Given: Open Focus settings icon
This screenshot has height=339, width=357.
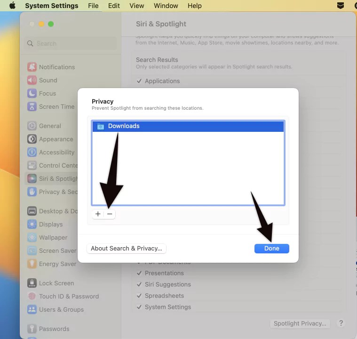Looking at the screenshot, I should click(32, 94).
